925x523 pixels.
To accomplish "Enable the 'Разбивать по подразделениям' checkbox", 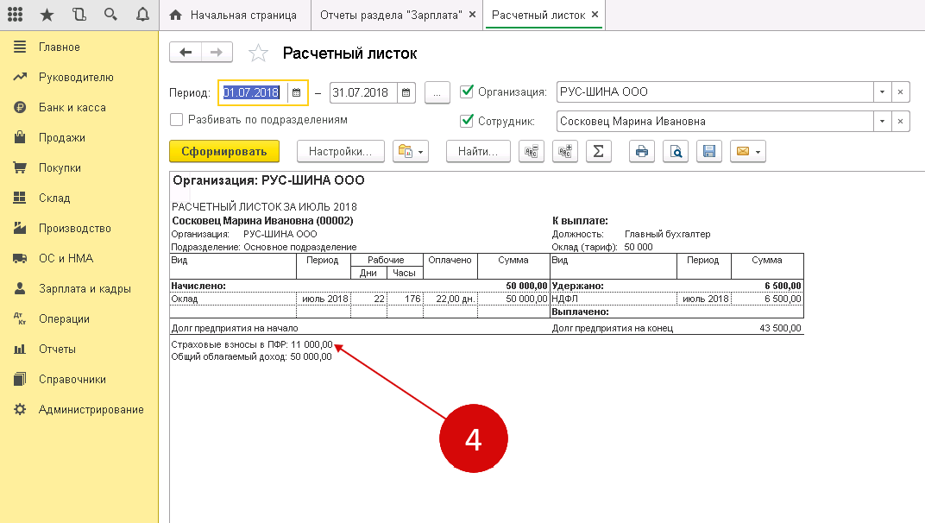I will 177,120.
